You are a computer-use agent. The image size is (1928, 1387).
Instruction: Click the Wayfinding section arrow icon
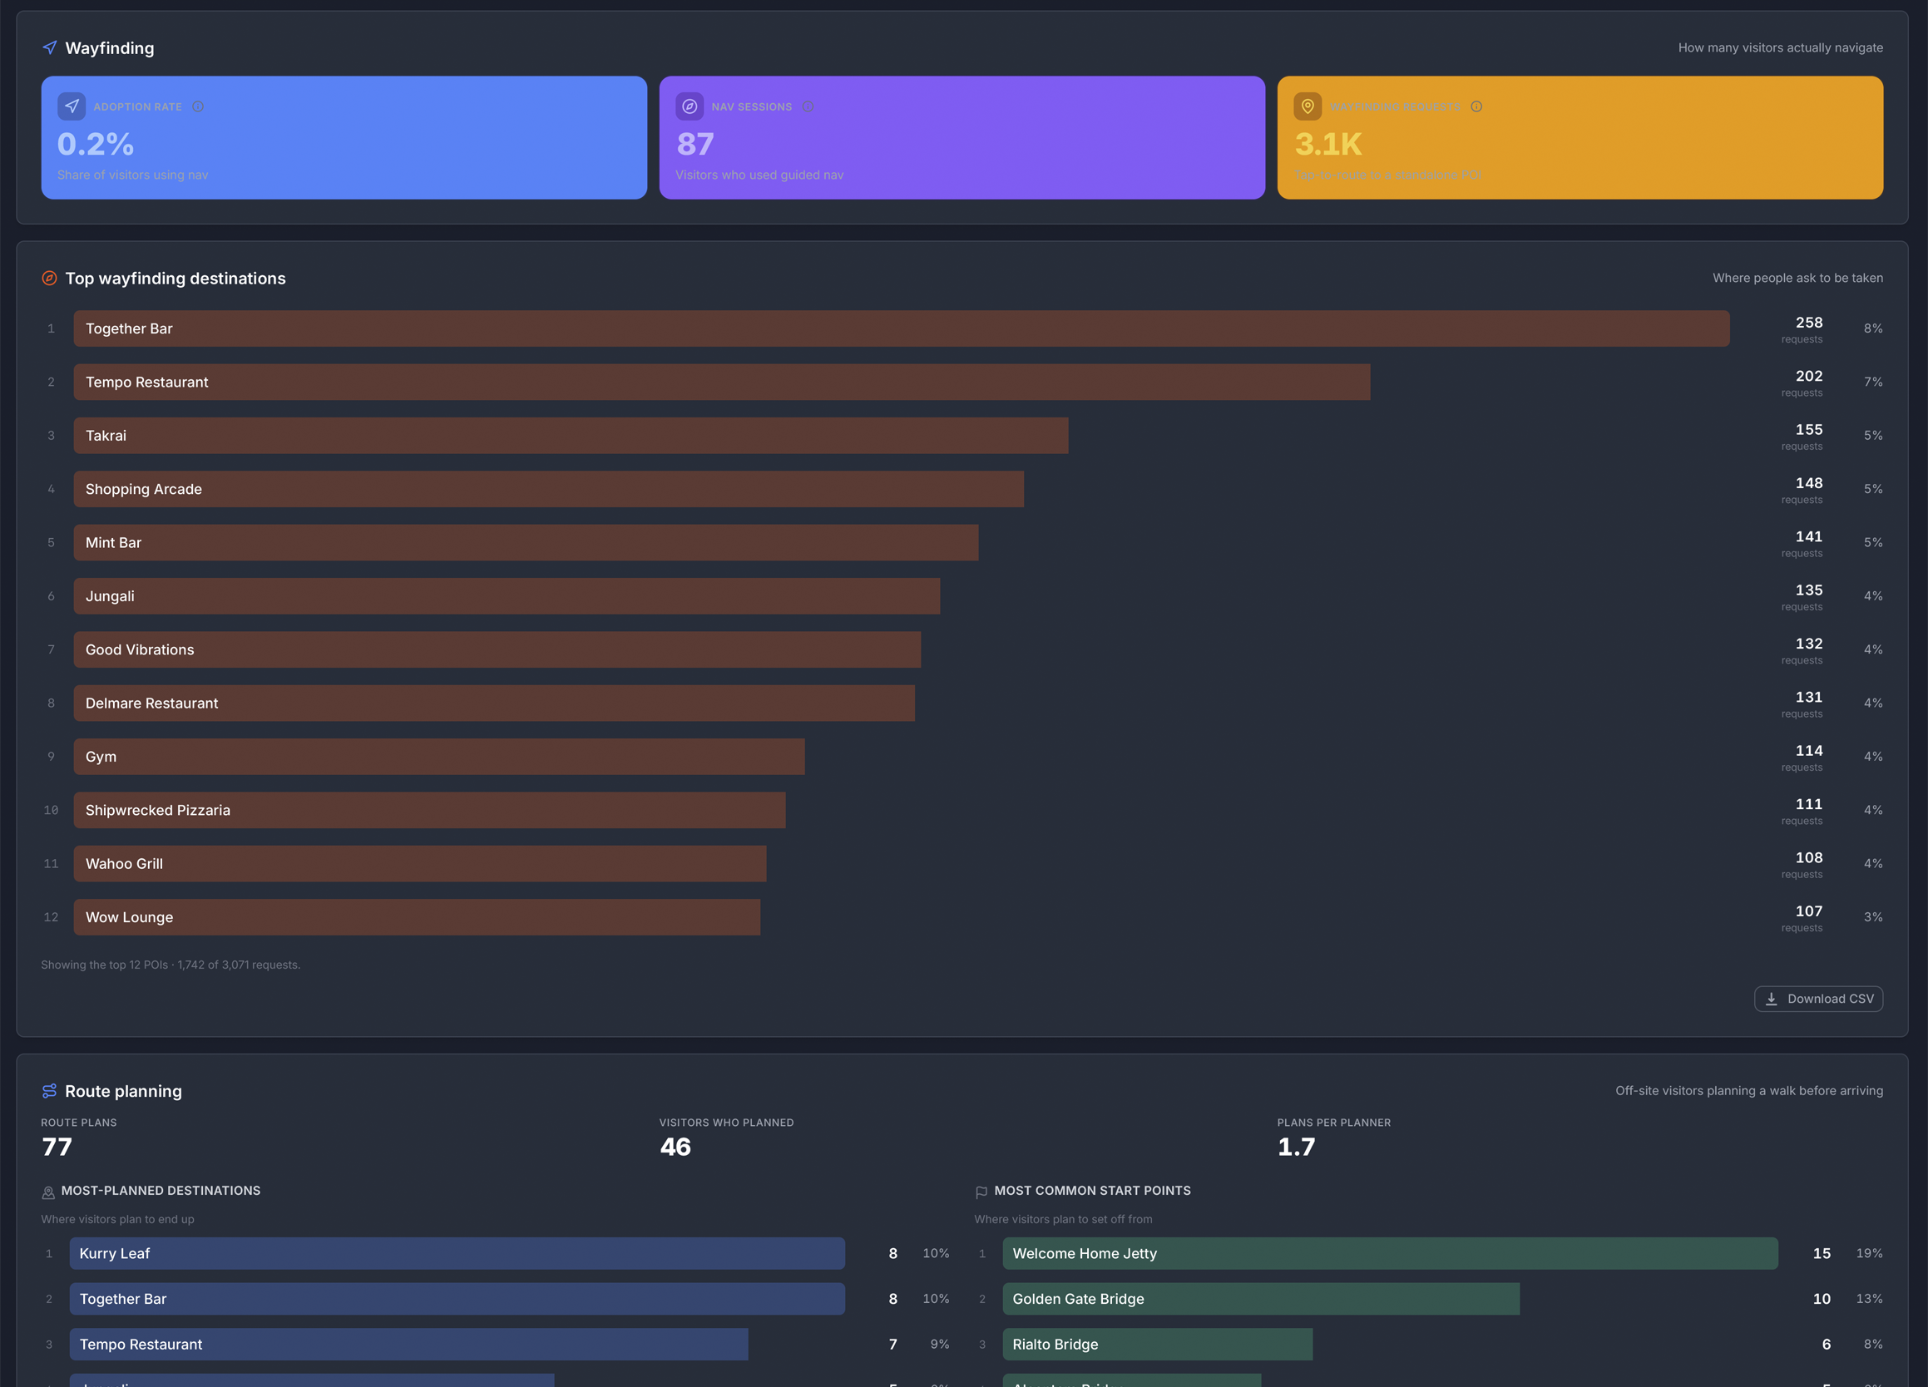(x=49, y=47)
